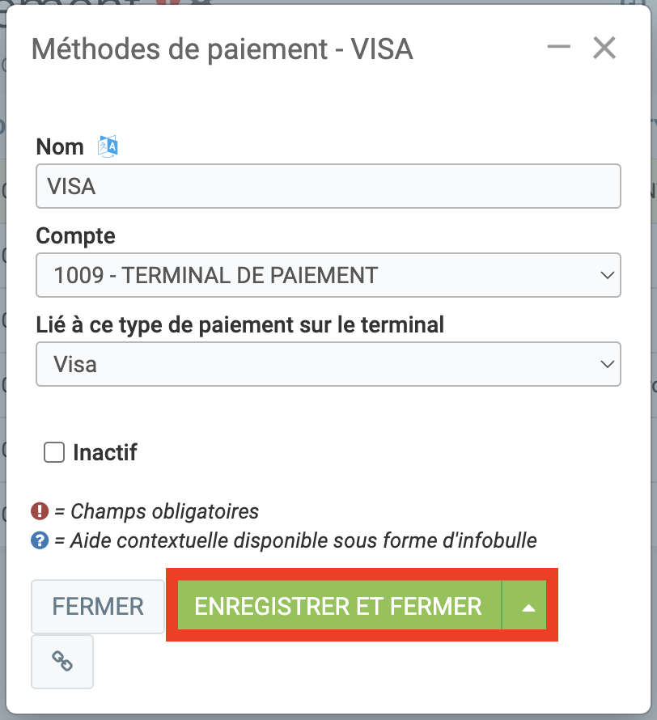Click the dialog title Méthodes de paiement - VISA
The image size is (657, 720).
[223, 49]
